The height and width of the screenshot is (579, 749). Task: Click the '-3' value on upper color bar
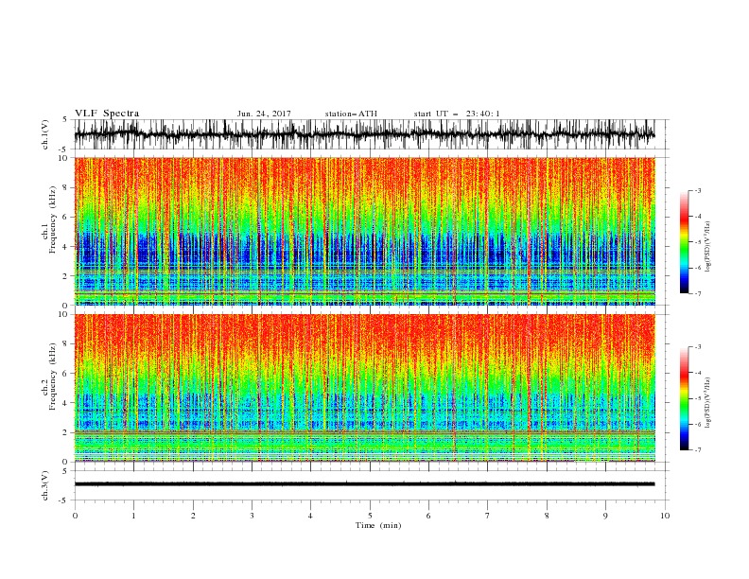[697, 190]
